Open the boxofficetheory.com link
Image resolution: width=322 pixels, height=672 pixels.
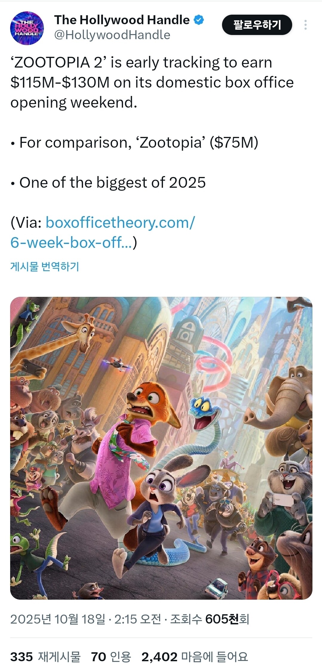pyautogui.click(x=120, y=222)
